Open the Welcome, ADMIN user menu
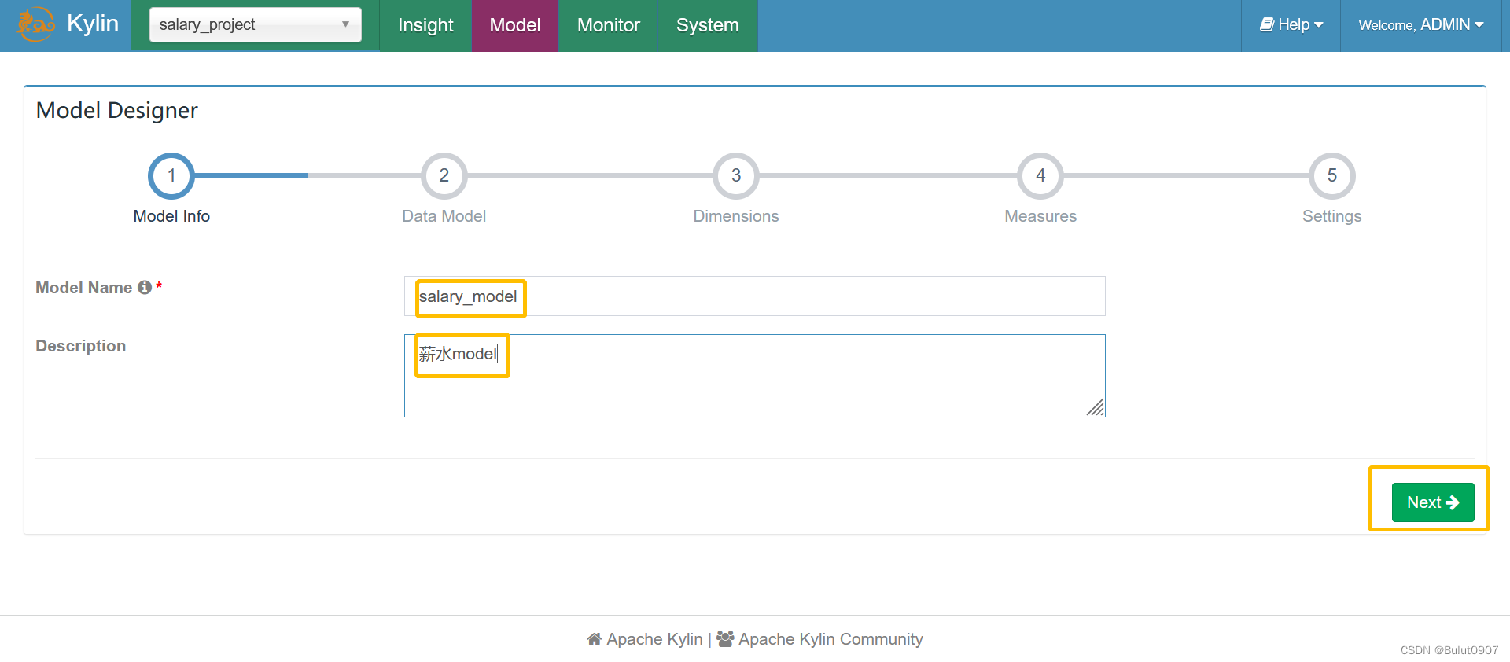1510x662 pixels. [1421, 25]
